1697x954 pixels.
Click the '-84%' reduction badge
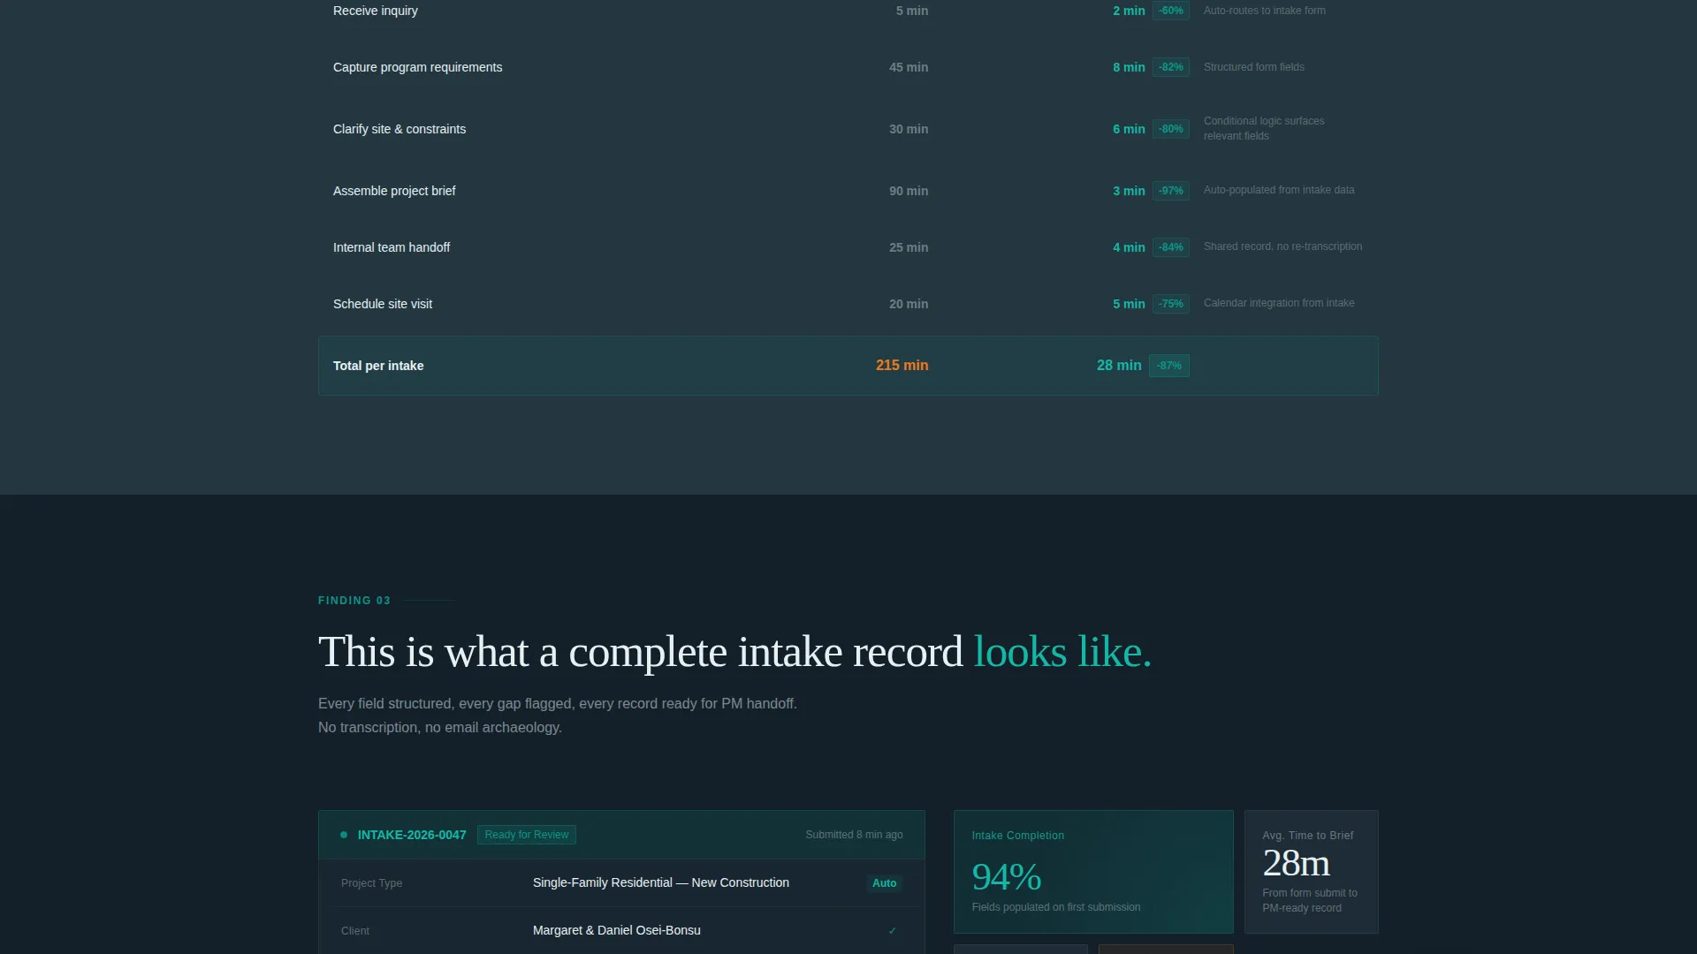pyautogui.click(x=1171, y=247)
